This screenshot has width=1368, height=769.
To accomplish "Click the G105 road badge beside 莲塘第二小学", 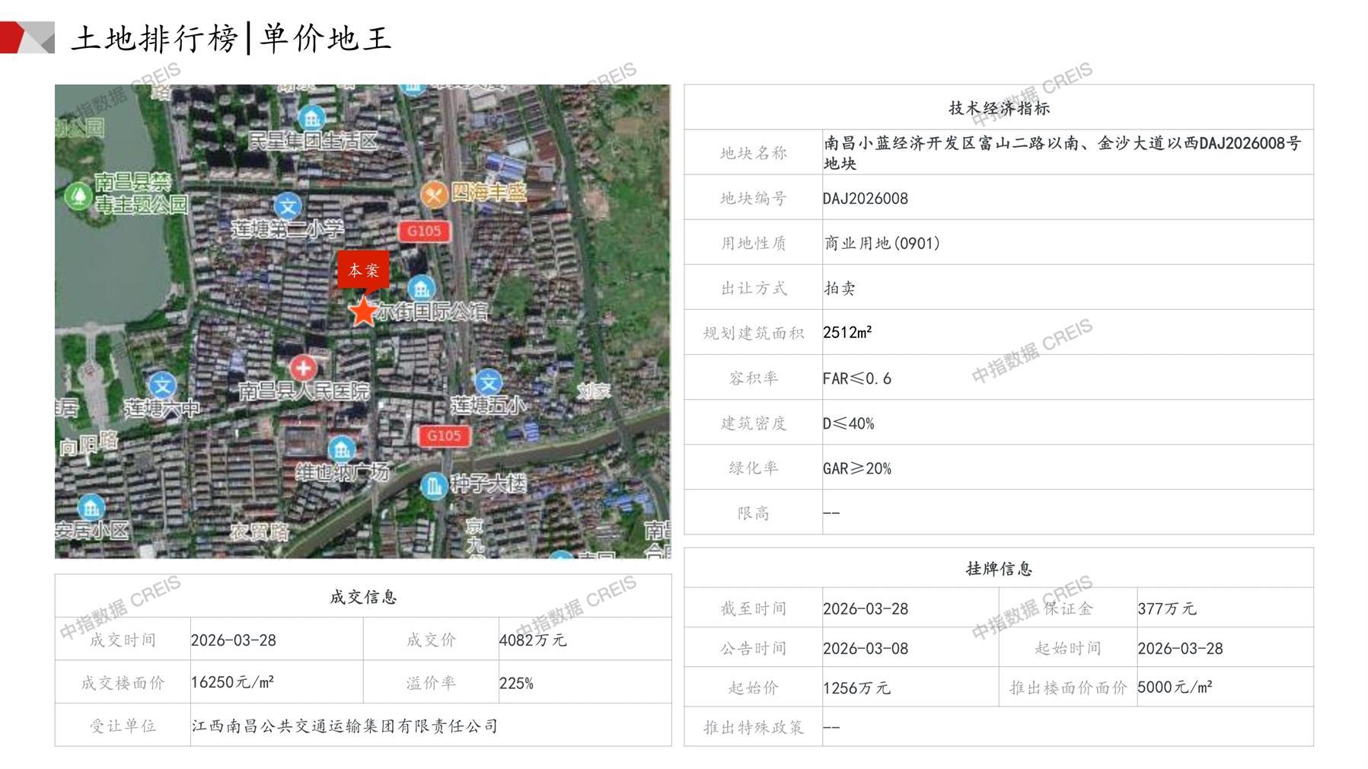I will pos(424,231).
